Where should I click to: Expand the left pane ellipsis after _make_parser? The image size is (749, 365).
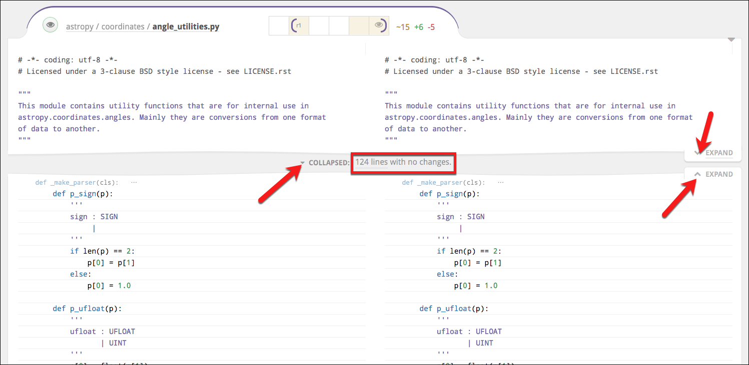133,183
